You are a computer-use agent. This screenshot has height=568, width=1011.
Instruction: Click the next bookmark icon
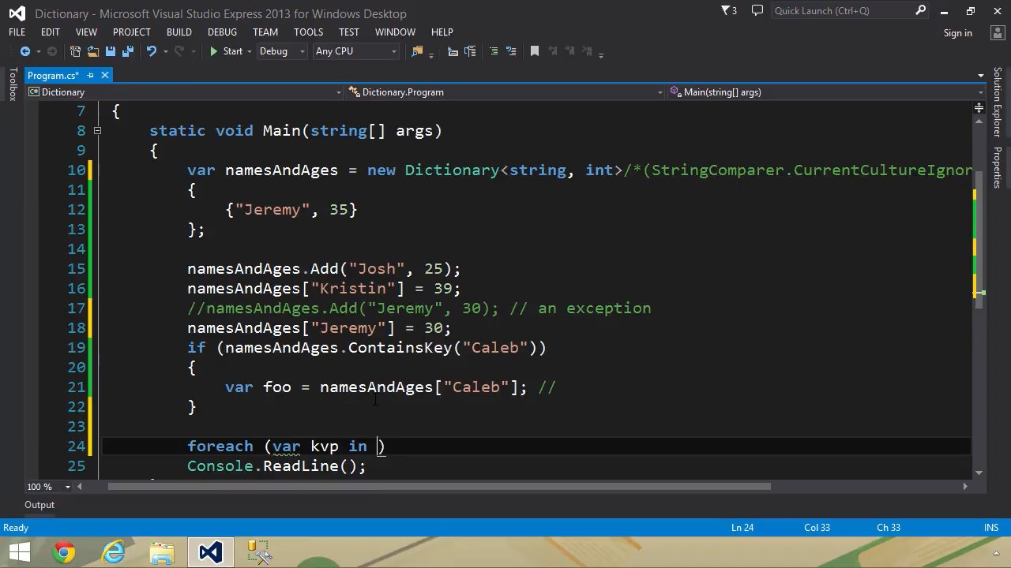[569, 51]
